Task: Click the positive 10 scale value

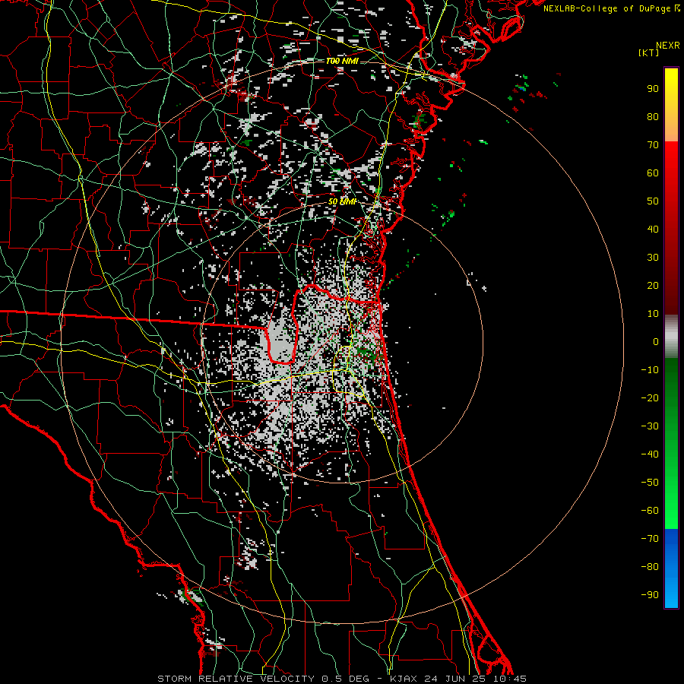Action: (x=653, y=314)
